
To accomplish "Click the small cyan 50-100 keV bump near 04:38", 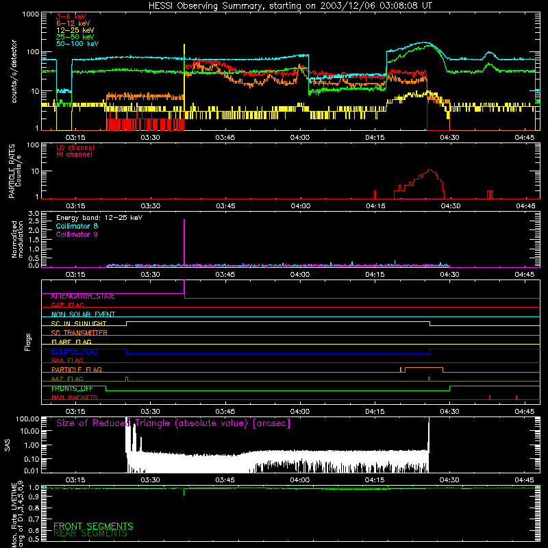I will [490, 53].
